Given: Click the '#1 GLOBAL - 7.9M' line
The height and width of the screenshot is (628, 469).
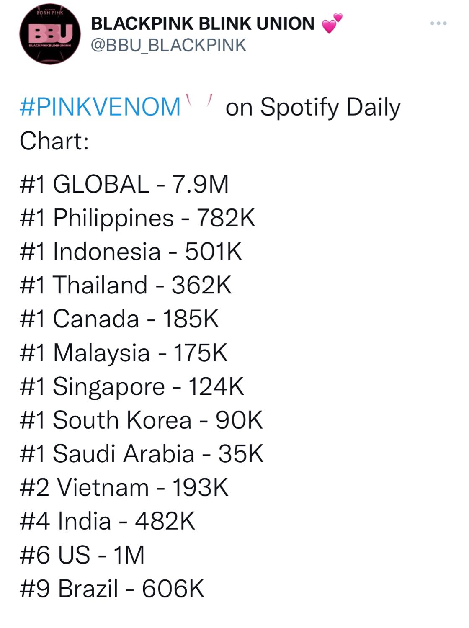Looking at the screenshot, I should tap(124, 184).
